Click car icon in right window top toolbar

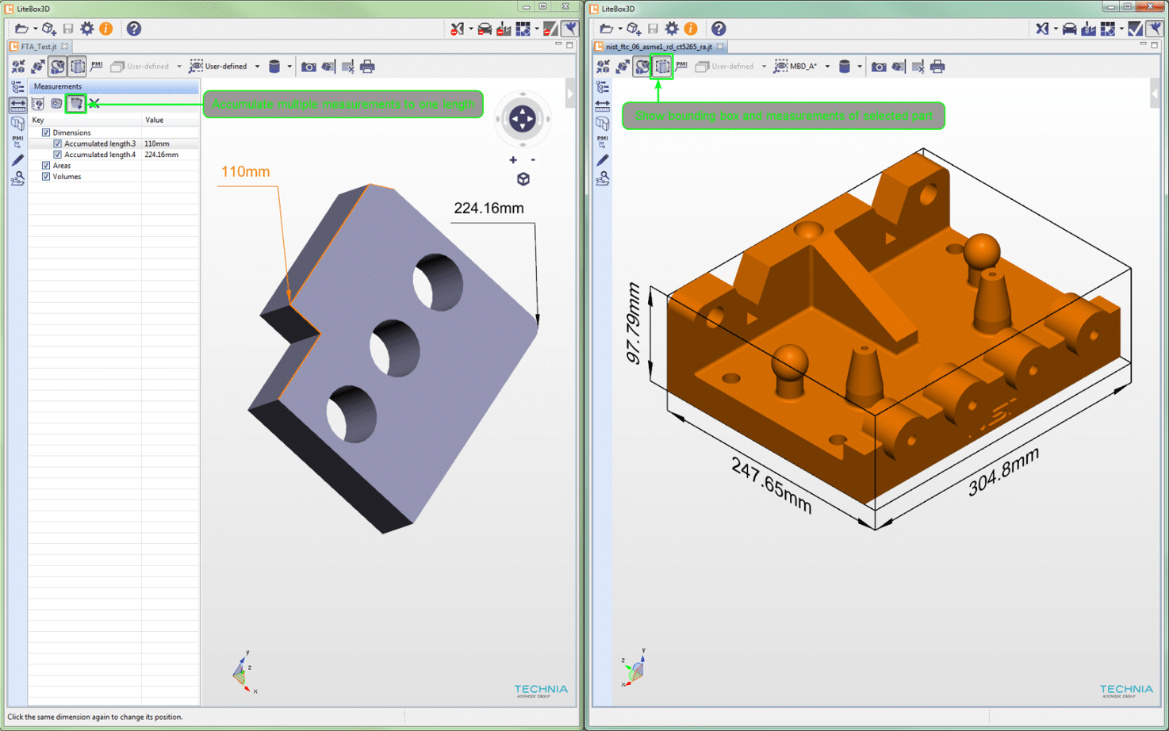pyautogui.click(x=1069, y=29)
